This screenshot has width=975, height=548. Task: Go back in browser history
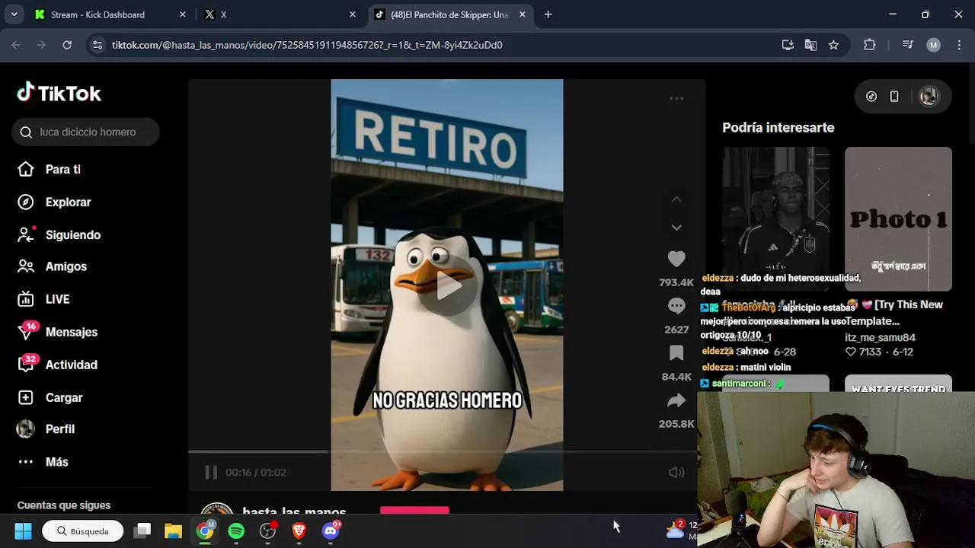click(16, 45)
